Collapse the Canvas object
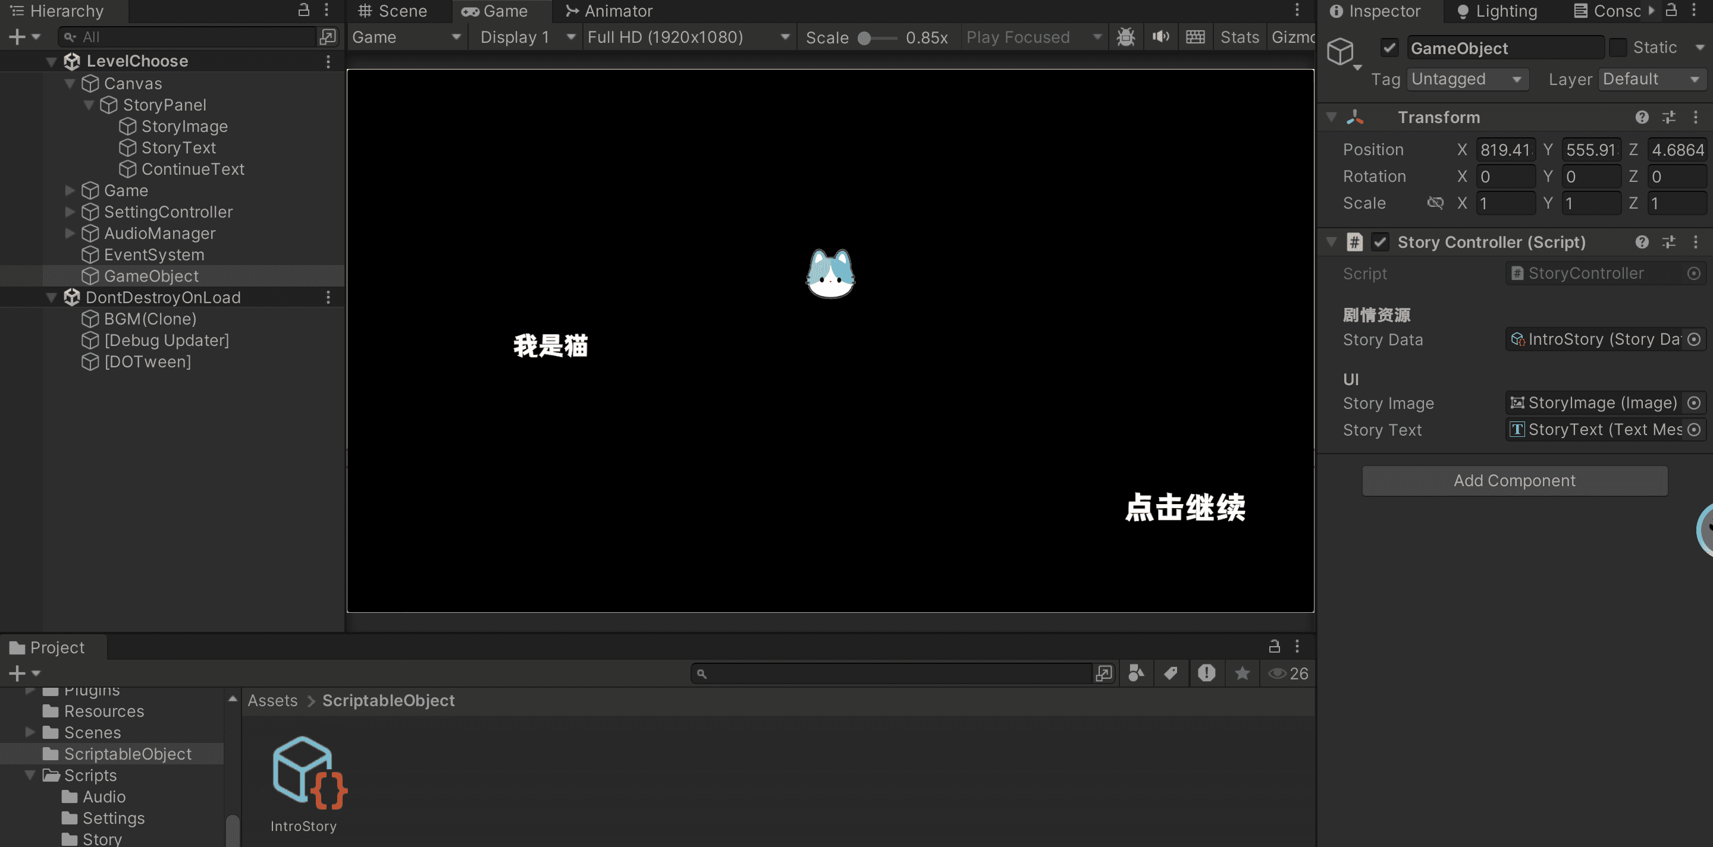Viewport: 1713px width, 847px height. point(70,83)
